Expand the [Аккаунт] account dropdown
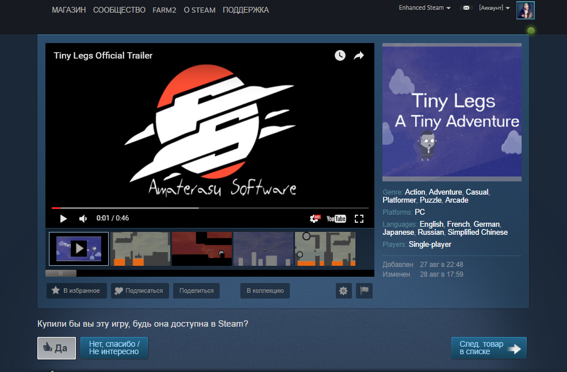Viewport: 567px width, 372px height. coord(494,7)
